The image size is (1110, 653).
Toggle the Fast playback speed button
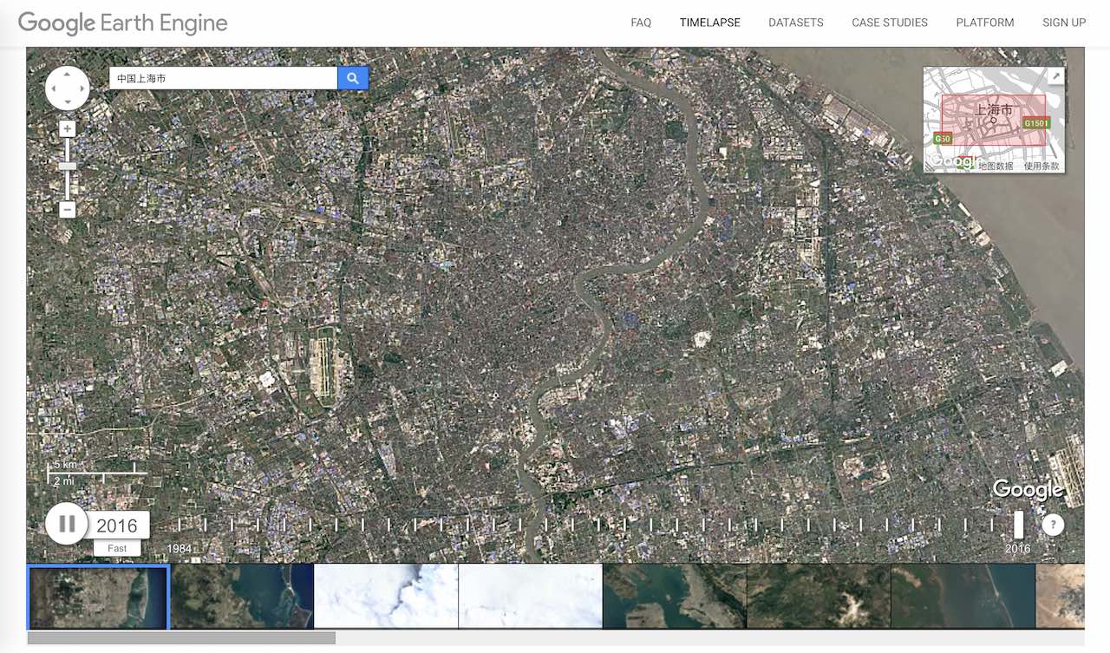coord(117,548)
